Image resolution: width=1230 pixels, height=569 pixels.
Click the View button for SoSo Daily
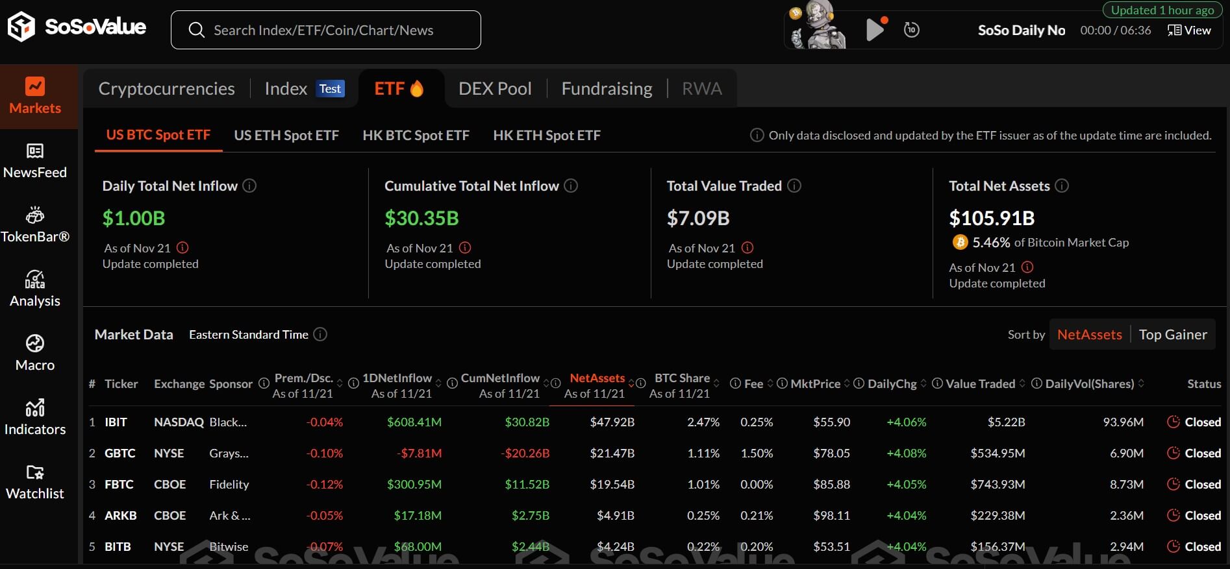pos(1189,30)
